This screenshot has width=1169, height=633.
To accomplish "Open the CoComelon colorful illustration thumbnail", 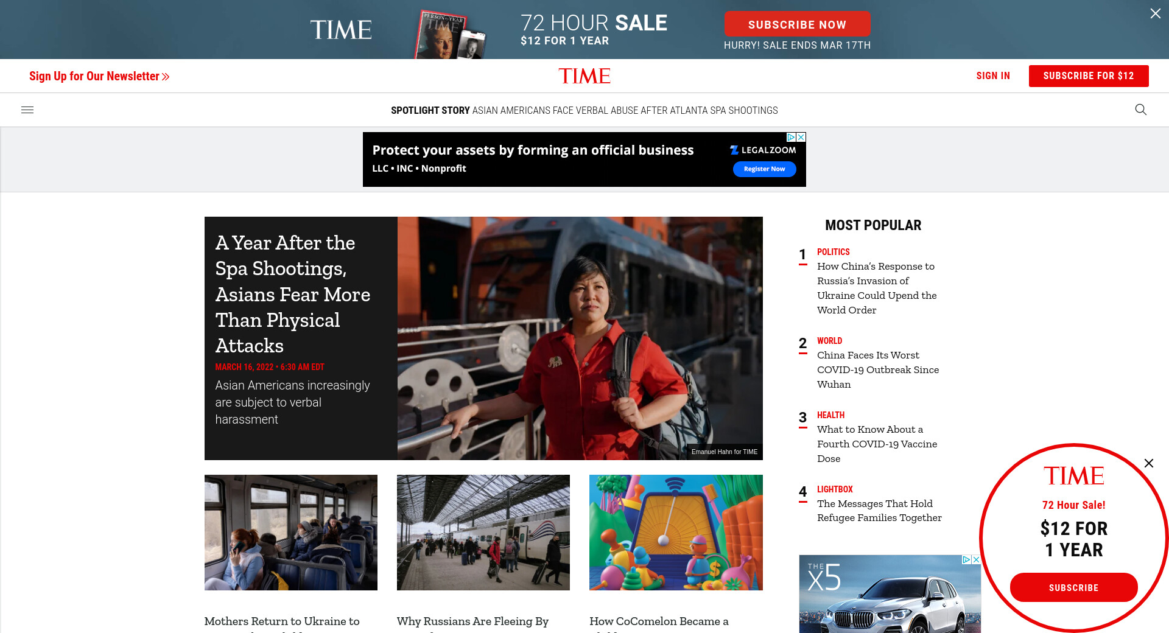I will [x=676, y=533].
